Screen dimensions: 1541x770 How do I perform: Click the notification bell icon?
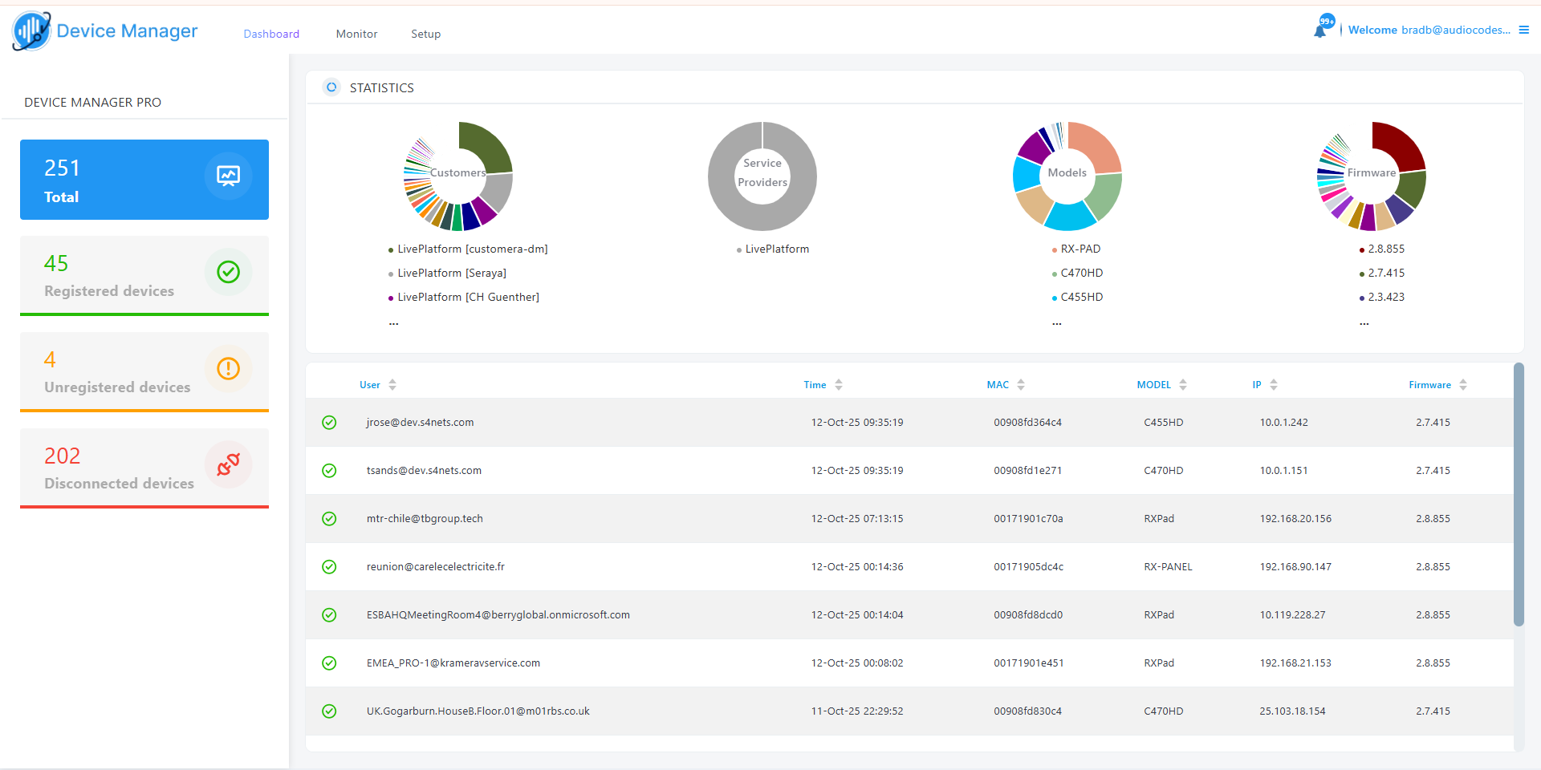tap(1319, 30)
